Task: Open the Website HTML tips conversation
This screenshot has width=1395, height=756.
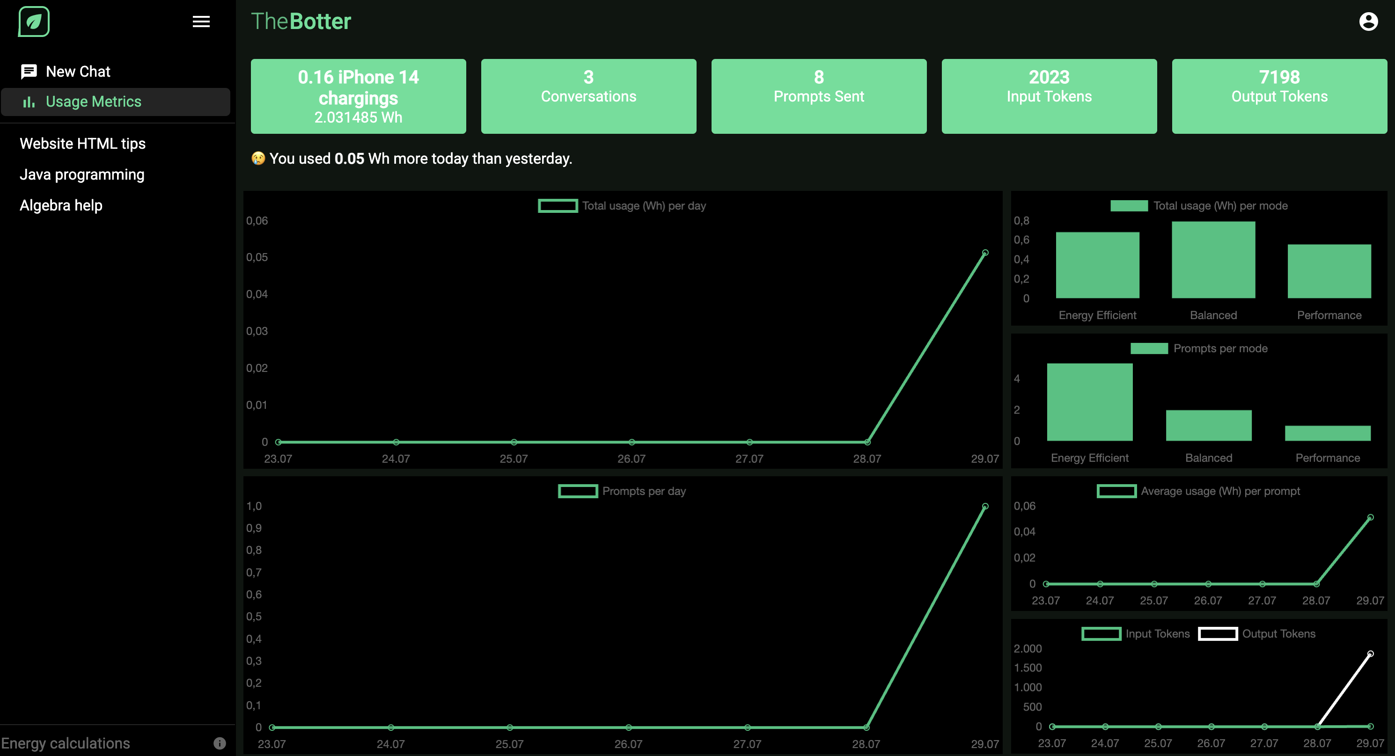Action: tap(82, 144)
